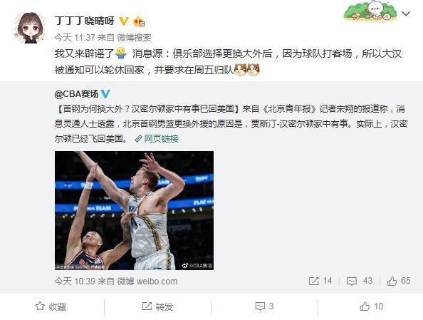The image size is (423, 320).
Task: Open the 3 comments on this post
Action: tap(264, 306)
